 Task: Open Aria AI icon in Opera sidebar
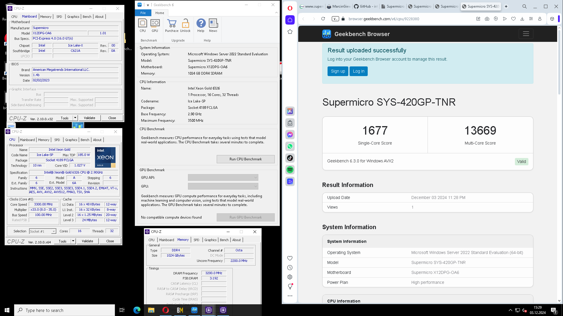coord(290,111)
